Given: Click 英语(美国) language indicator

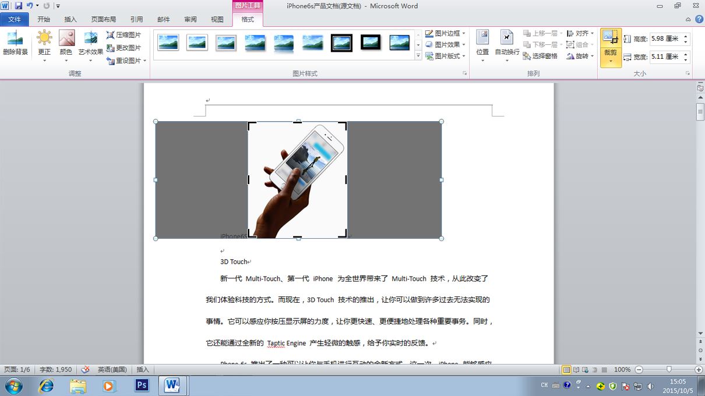Looking at the screenshot, I should pyautogui.click(x=112, y=370).
